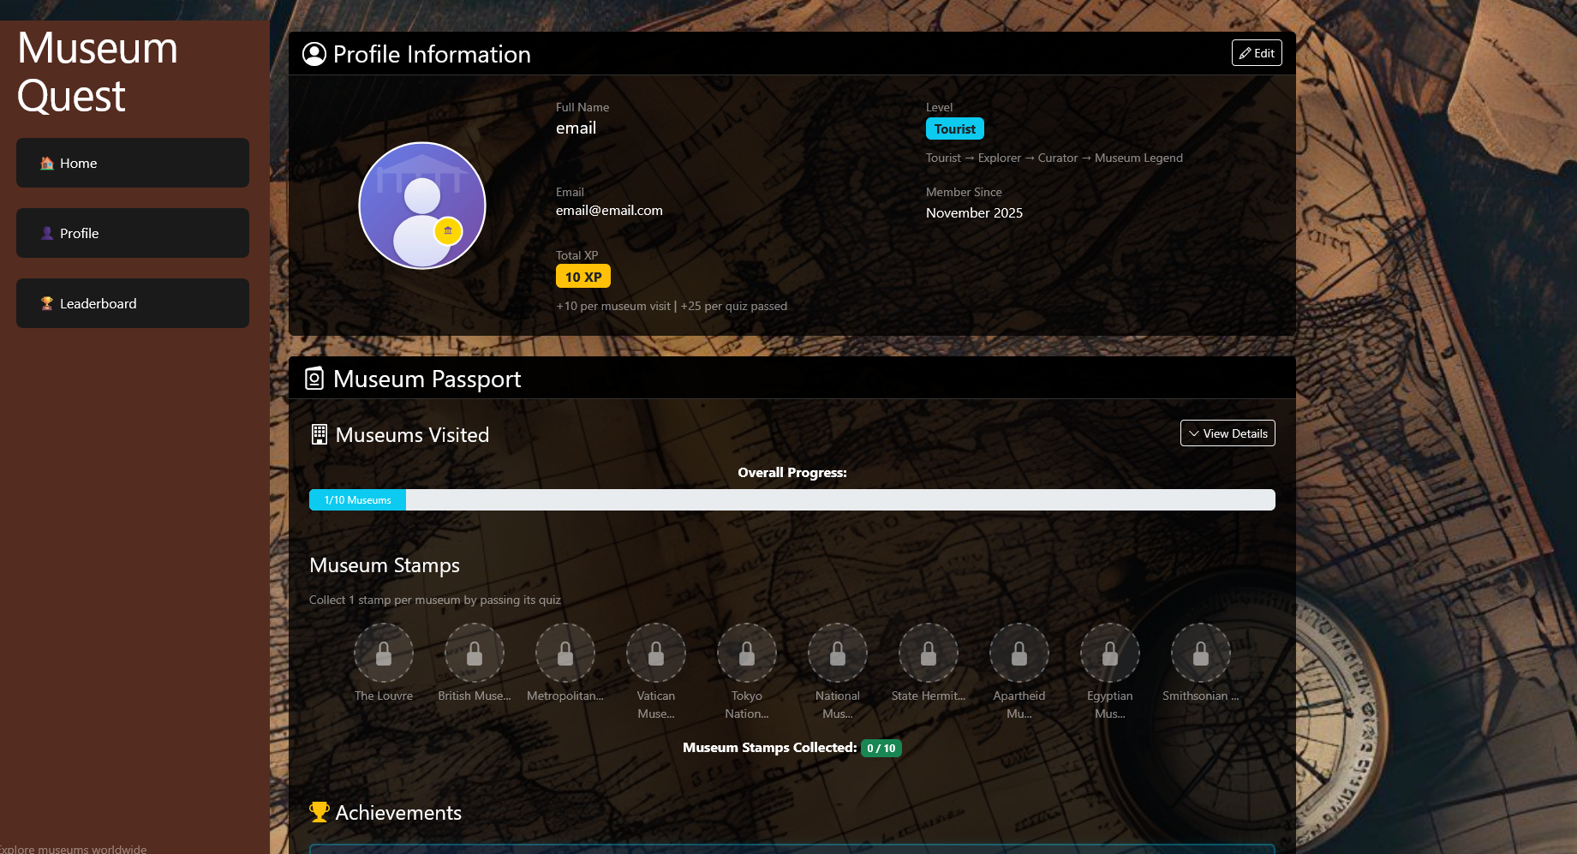Viewport: 1577px width, 854px height.
Task: Select the locked Tokyo National stamp
Action: tap(747, 653)
